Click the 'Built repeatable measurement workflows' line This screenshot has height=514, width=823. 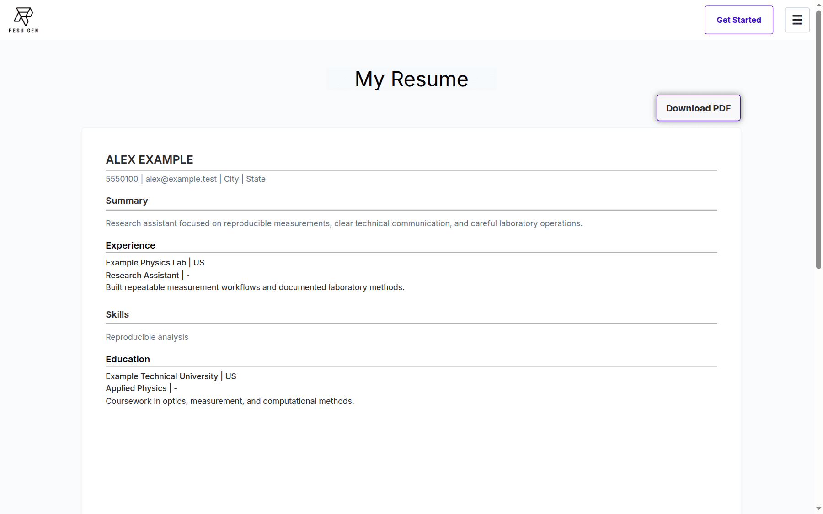pos(255,287)
